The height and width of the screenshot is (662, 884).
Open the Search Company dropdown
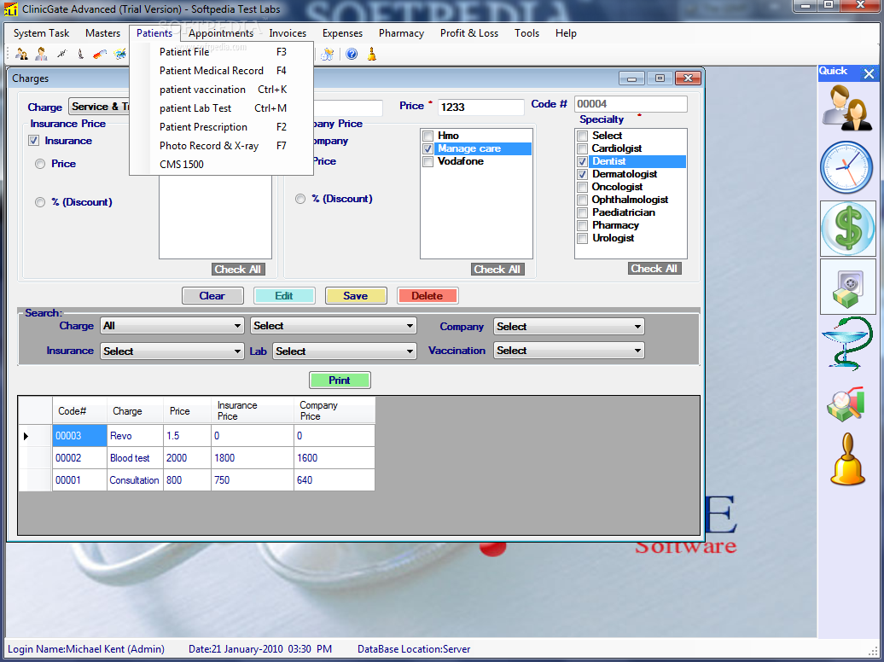click(569, 327)
